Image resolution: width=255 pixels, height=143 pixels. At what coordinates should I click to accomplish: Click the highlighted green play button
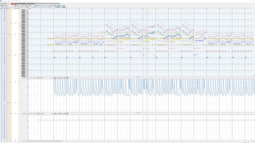[42, 7]
